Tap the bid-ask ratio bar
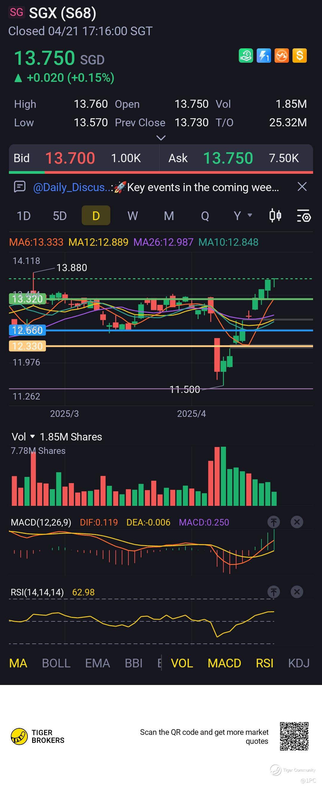 pyautogui.click(x=161, y=173)
